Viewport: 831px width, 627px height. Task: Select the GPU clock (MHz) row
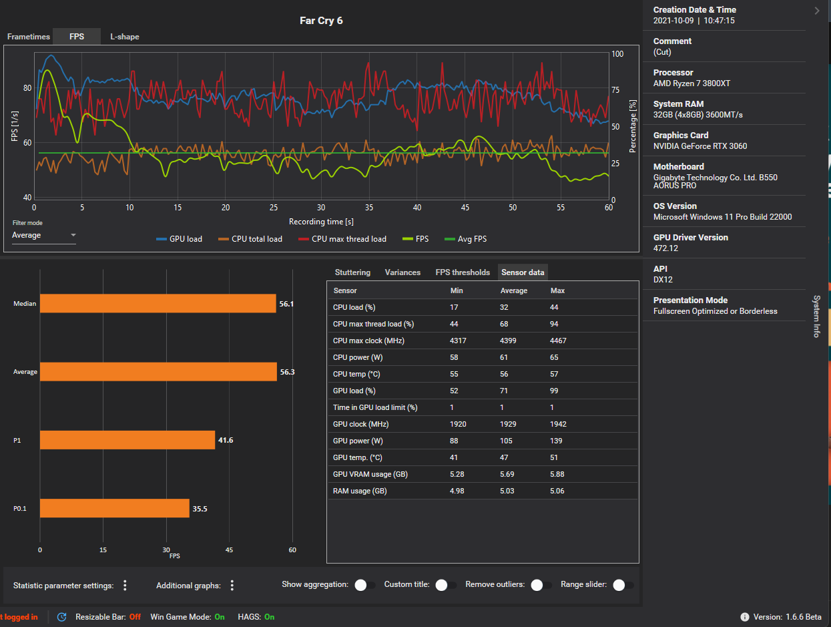pyautogui.click(x=483, y=424)
